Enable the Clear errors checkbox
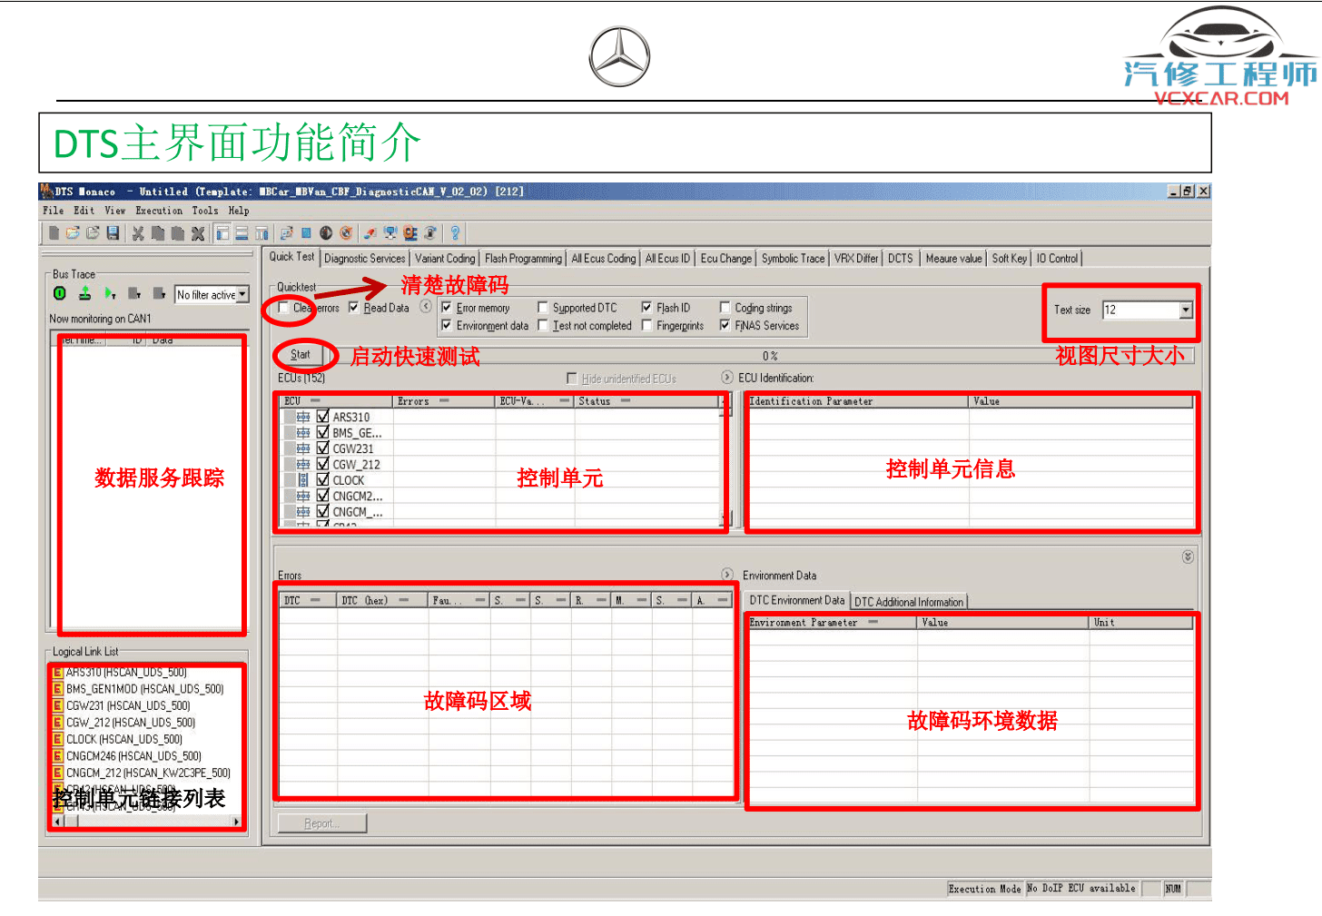Image resolution: width=1322 pixels, height=916 pixels. point(281,308)
